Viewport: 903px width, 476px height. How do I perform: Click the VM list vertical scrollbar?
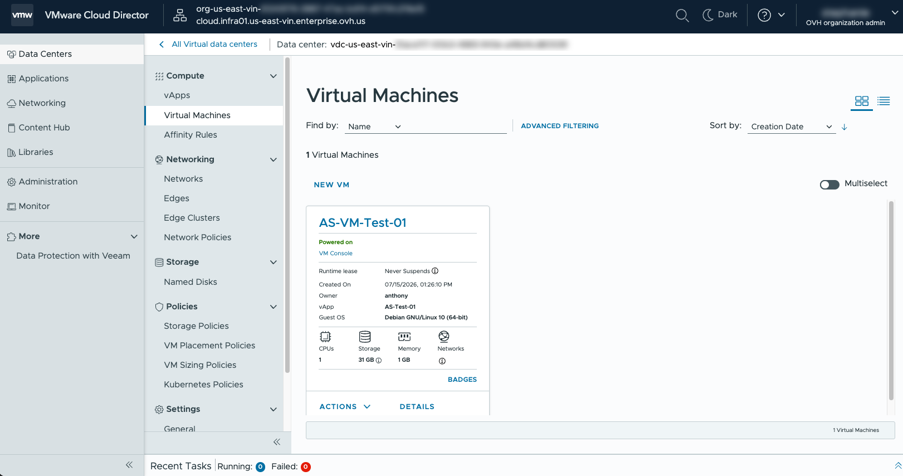click(x=891, y=301)
